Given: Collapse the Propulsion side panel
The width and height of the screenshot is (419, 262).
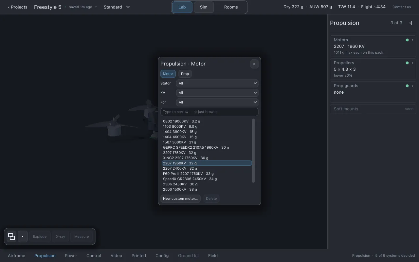Looking at the screenshot, I should coord(410,23).
